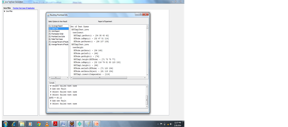
Task: Click the testHeight entry in the report
Action: point(78,47)
